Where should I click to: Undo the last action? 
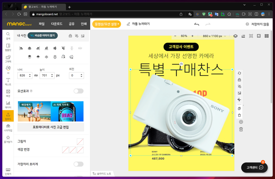click(x=197, y=24)
